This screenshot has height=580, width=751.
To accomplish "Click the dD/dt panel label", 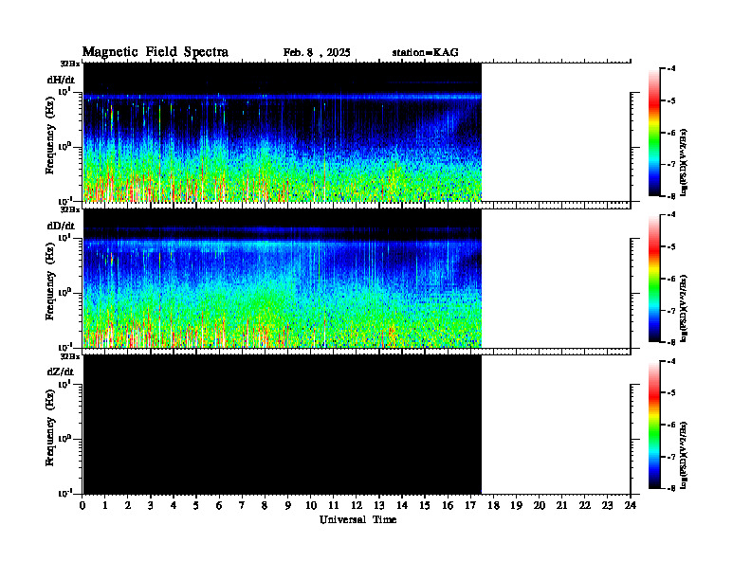I will (x=61, y=226).
